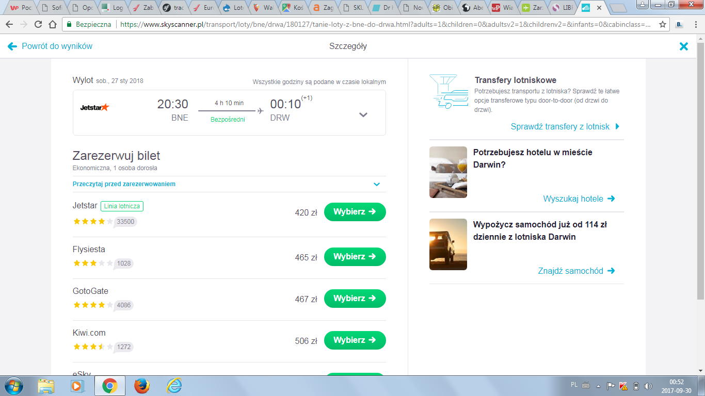Screen dimensions: 705x396
Task: Click the back arrow to return to results
Action: tap(12, 46)
